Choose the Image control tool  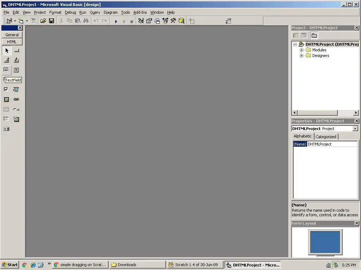pos(6,99)
